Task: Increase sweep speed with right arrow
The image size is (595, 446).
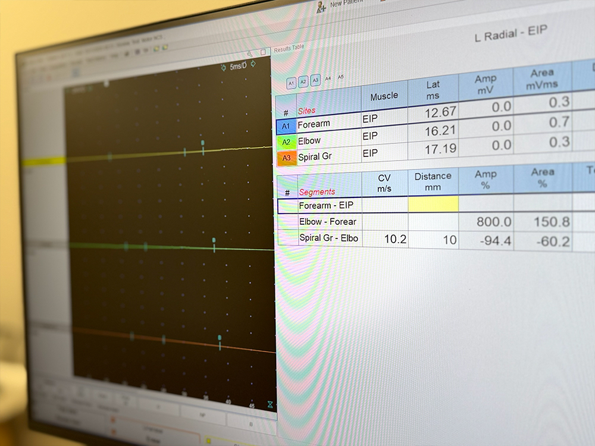Action: (x=253, y=64)
